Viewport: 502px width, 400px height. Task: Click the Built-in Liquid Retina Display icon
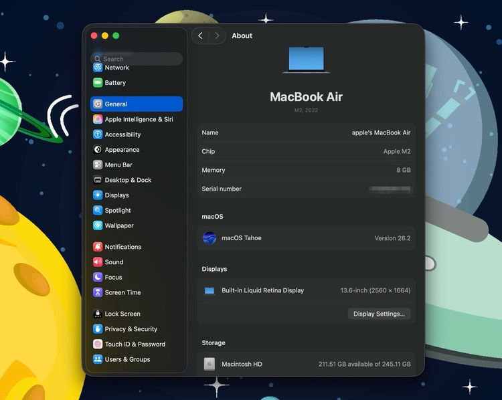[210, 290]
